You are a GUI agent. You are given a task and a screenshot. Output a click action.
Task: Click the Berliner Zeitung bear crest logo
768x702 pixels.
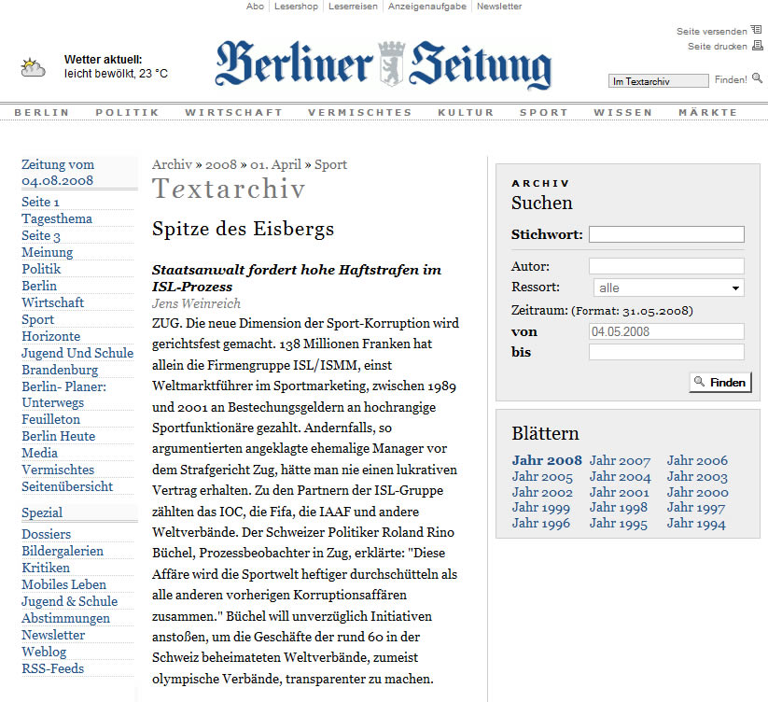(391, 64)
